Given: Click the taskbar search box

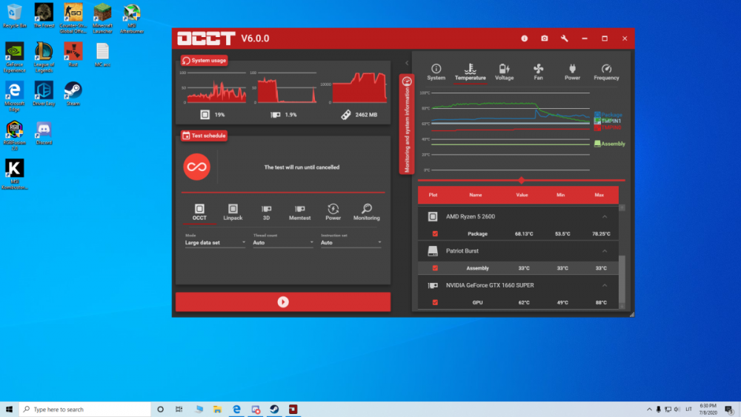Looking at the screenshot, I should pyautogui.click(x=85, y=410).
